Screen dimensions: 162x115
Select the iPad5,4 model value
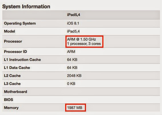(73, 31)
